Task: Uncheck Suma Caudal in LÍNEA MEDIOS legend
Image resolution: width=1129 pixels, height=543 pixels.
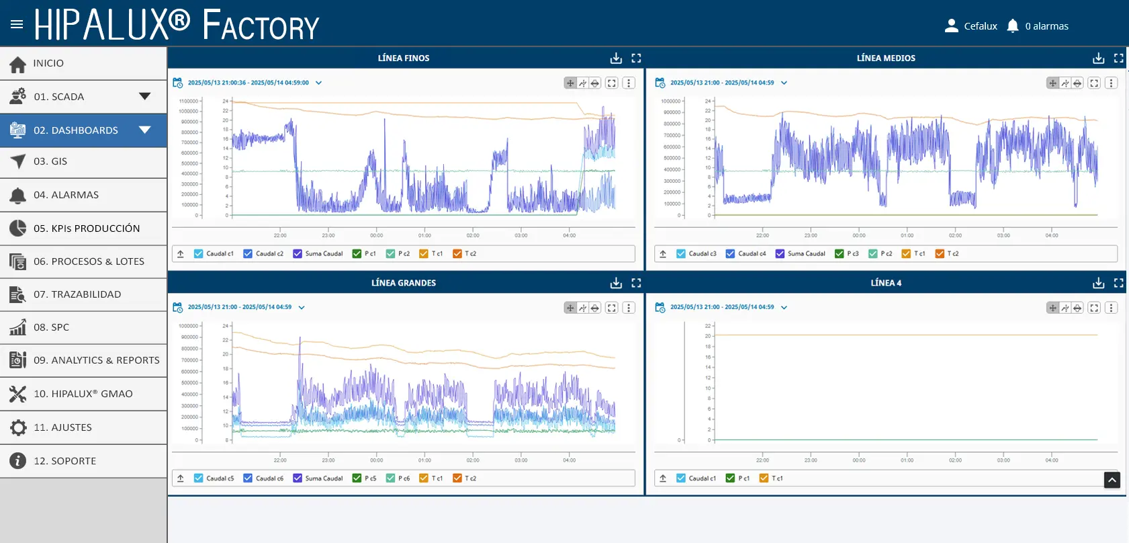Action: (x=780, y=253)
